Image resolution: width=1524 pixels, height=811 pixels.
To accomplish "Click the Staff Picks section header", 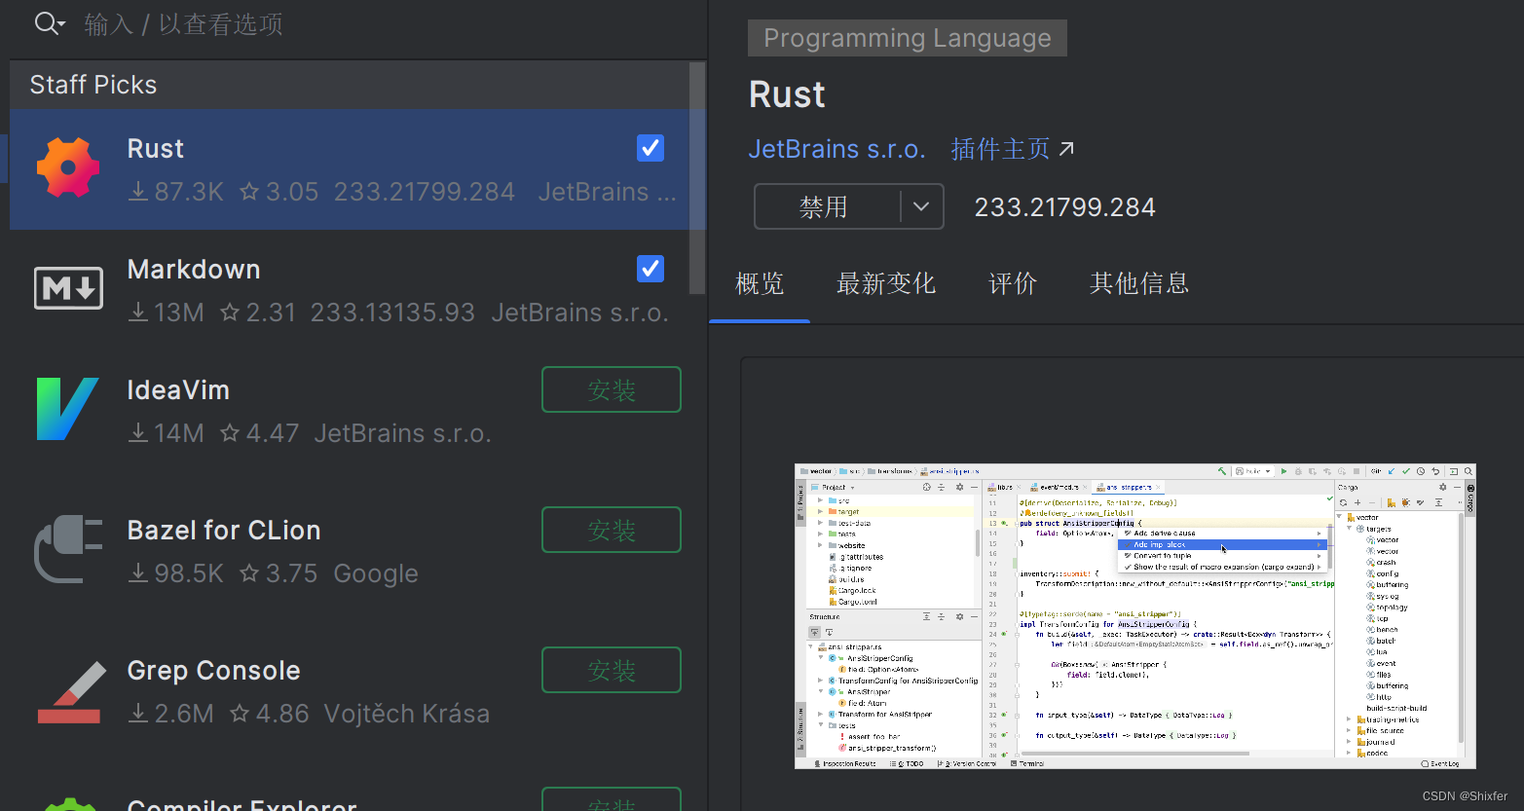I will (93, 85).
